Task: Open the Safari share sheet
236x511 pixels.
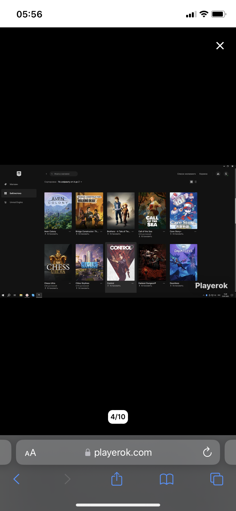Action: (117, 479)
